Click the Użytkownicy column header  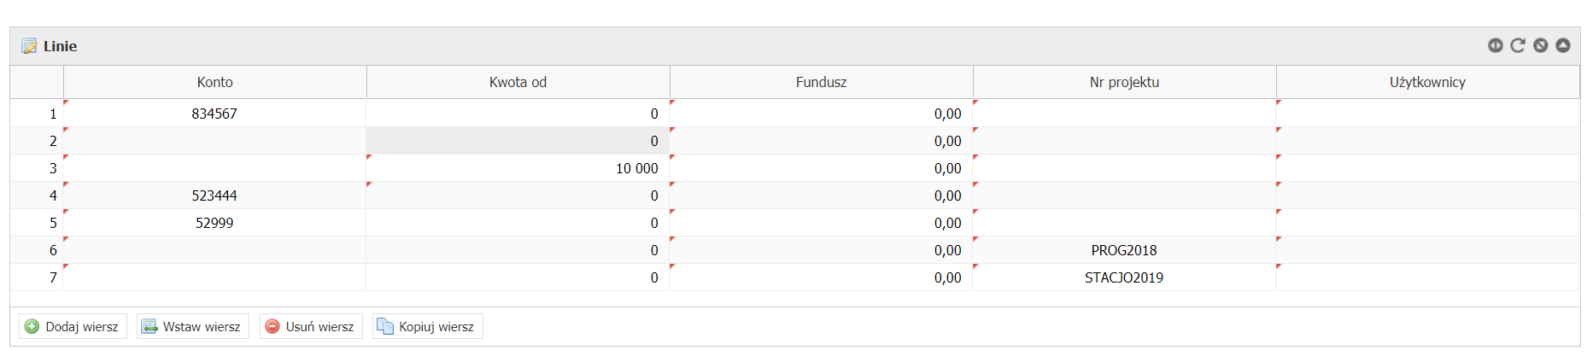click(1427, 82)
